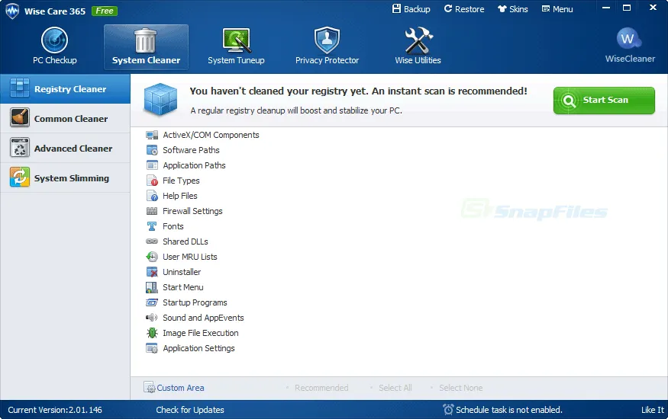Click the Sound and AppEvents speaker icon
The image size is (668, 419).
pyautogui.click(x=152, y=318)
